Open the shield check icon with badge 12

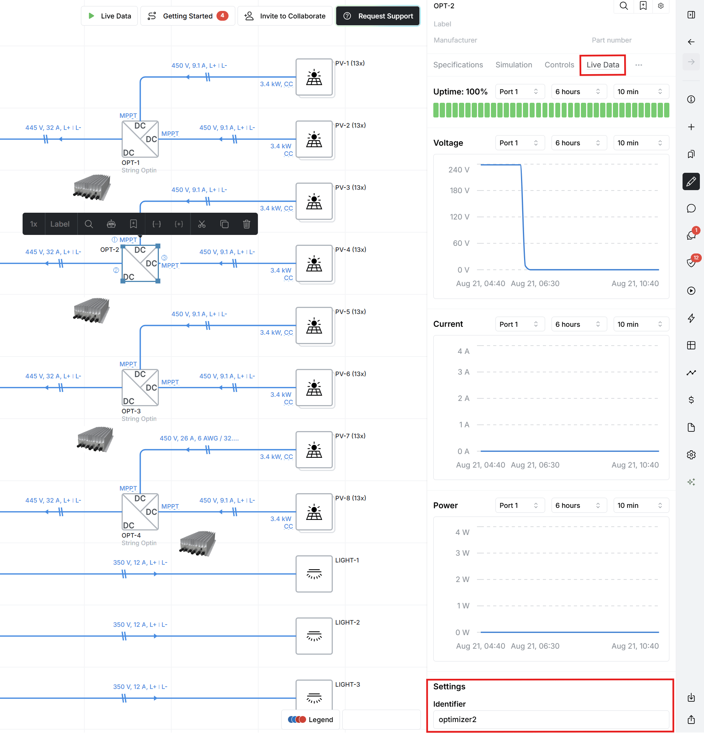click(691, 262)
